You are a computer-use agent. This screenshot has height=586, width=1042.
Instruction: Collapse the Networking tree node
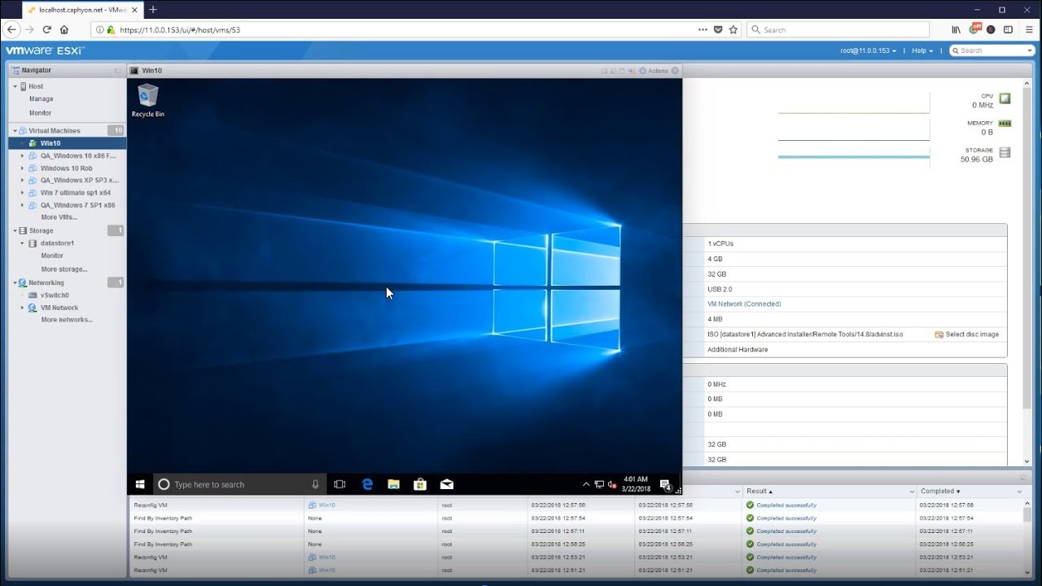tap(15, 282)
